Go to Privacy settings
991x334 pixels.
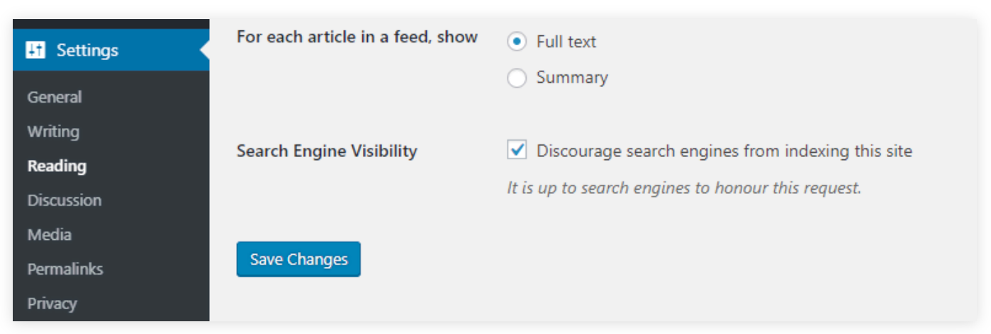52,304
